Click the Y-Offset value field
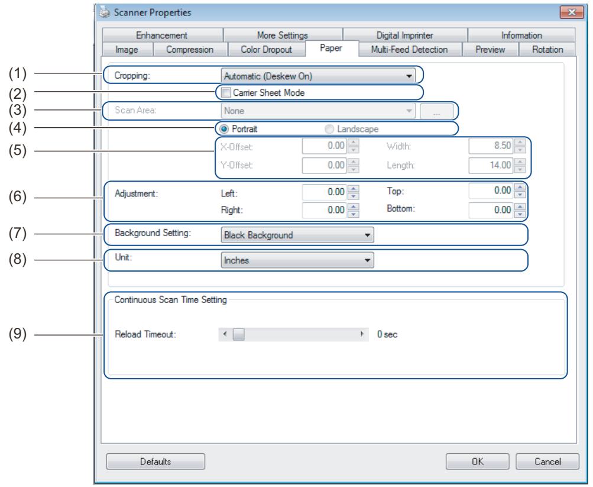This screenshot has height=487, width=593. point(324,165)
